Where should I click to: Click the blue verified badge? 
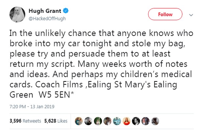click(x=66, y=11)
